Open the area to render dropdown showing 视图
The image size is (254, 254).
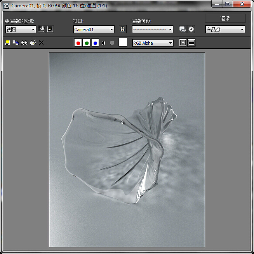point(21,30)
